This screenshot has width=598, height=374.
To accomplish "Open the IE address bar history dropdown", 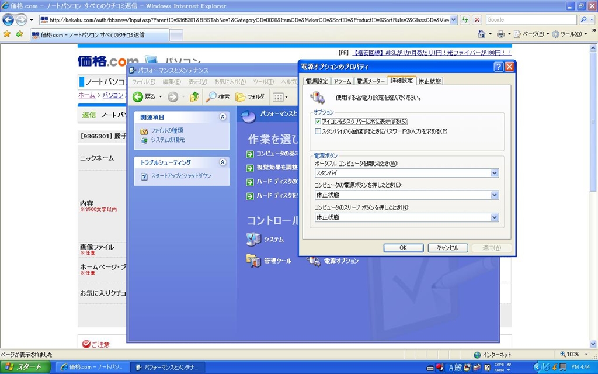I will pos(453,20).
